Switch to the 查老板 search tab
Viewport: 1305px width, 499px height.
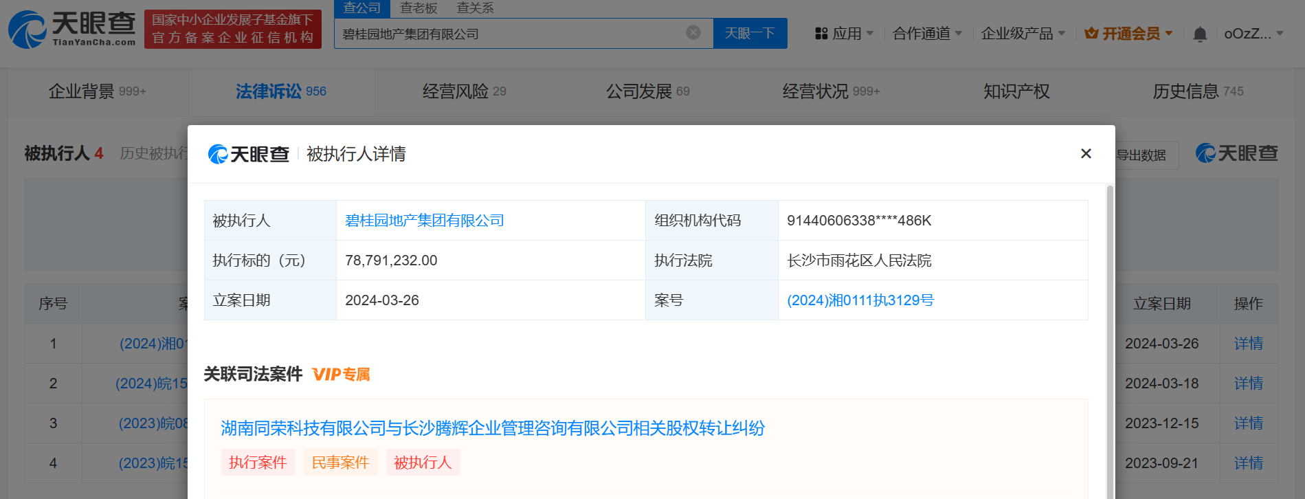coord(419,8)
